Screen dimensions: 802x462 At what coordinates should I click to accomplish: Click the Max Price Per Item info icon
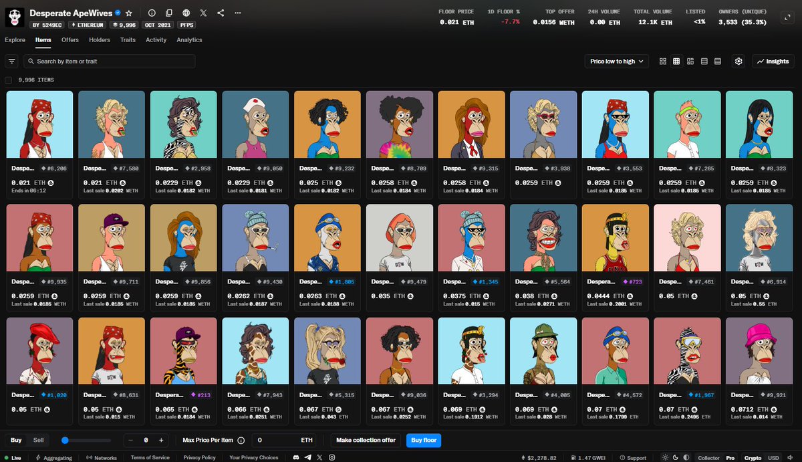point(241,441)
